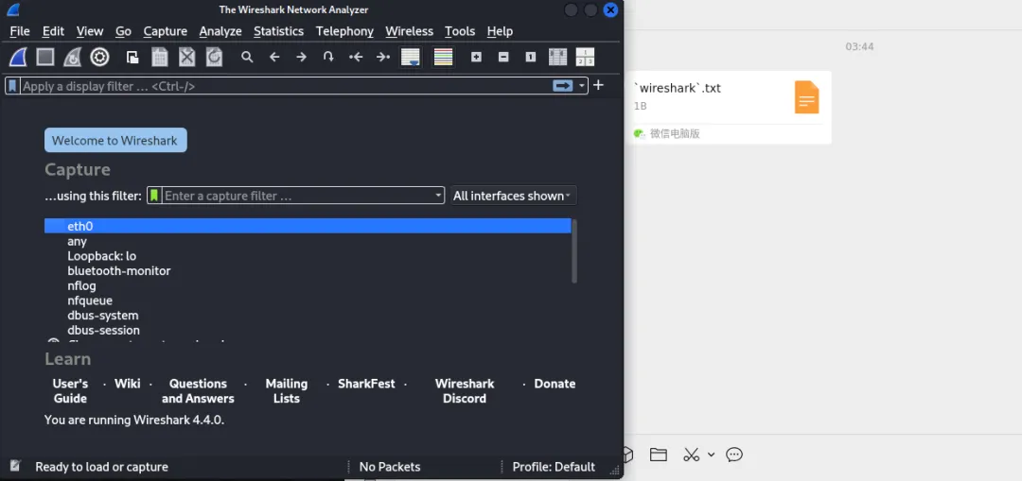This screenshot has height=481, width=1022.
Task: Select the dbus-session interface
Action: coord(308,330)
